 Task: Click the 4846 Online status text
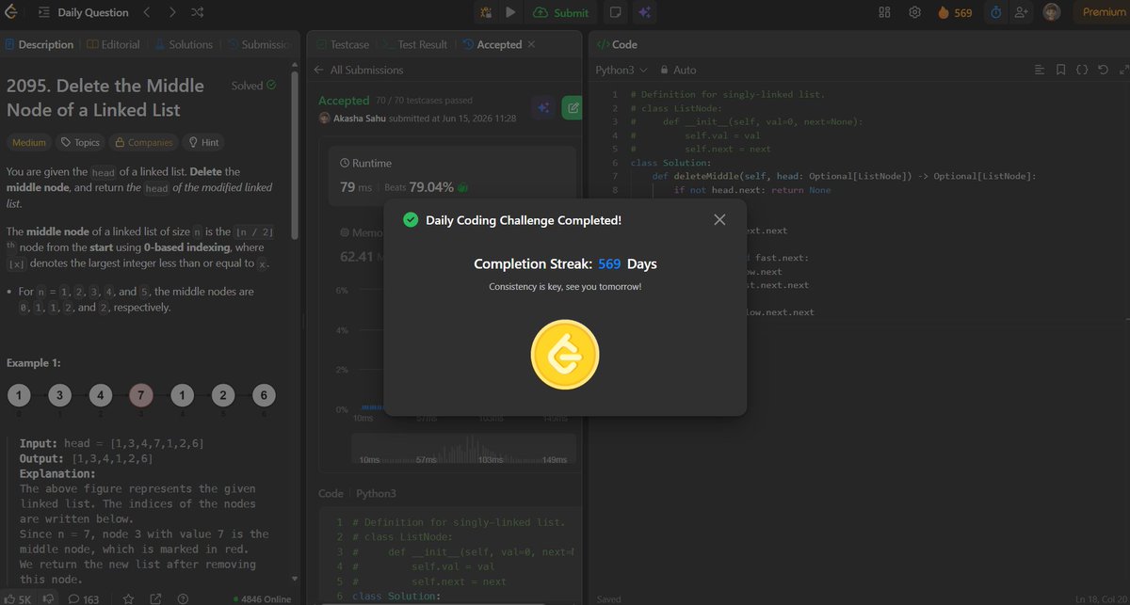[263, 598]
